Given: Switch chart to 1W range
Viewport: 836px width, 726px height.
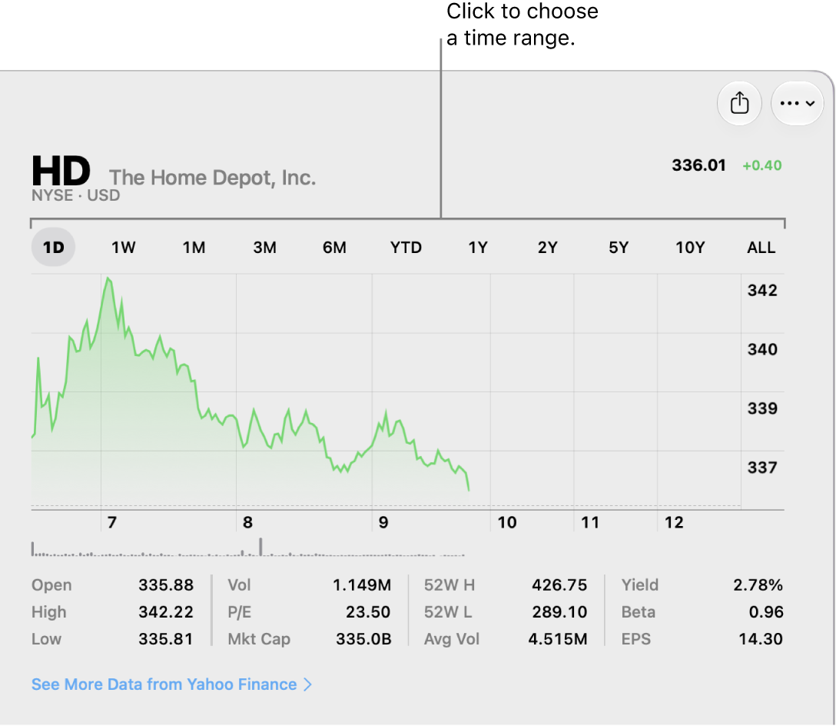Looking at the screenshot, I should point(123,247).
